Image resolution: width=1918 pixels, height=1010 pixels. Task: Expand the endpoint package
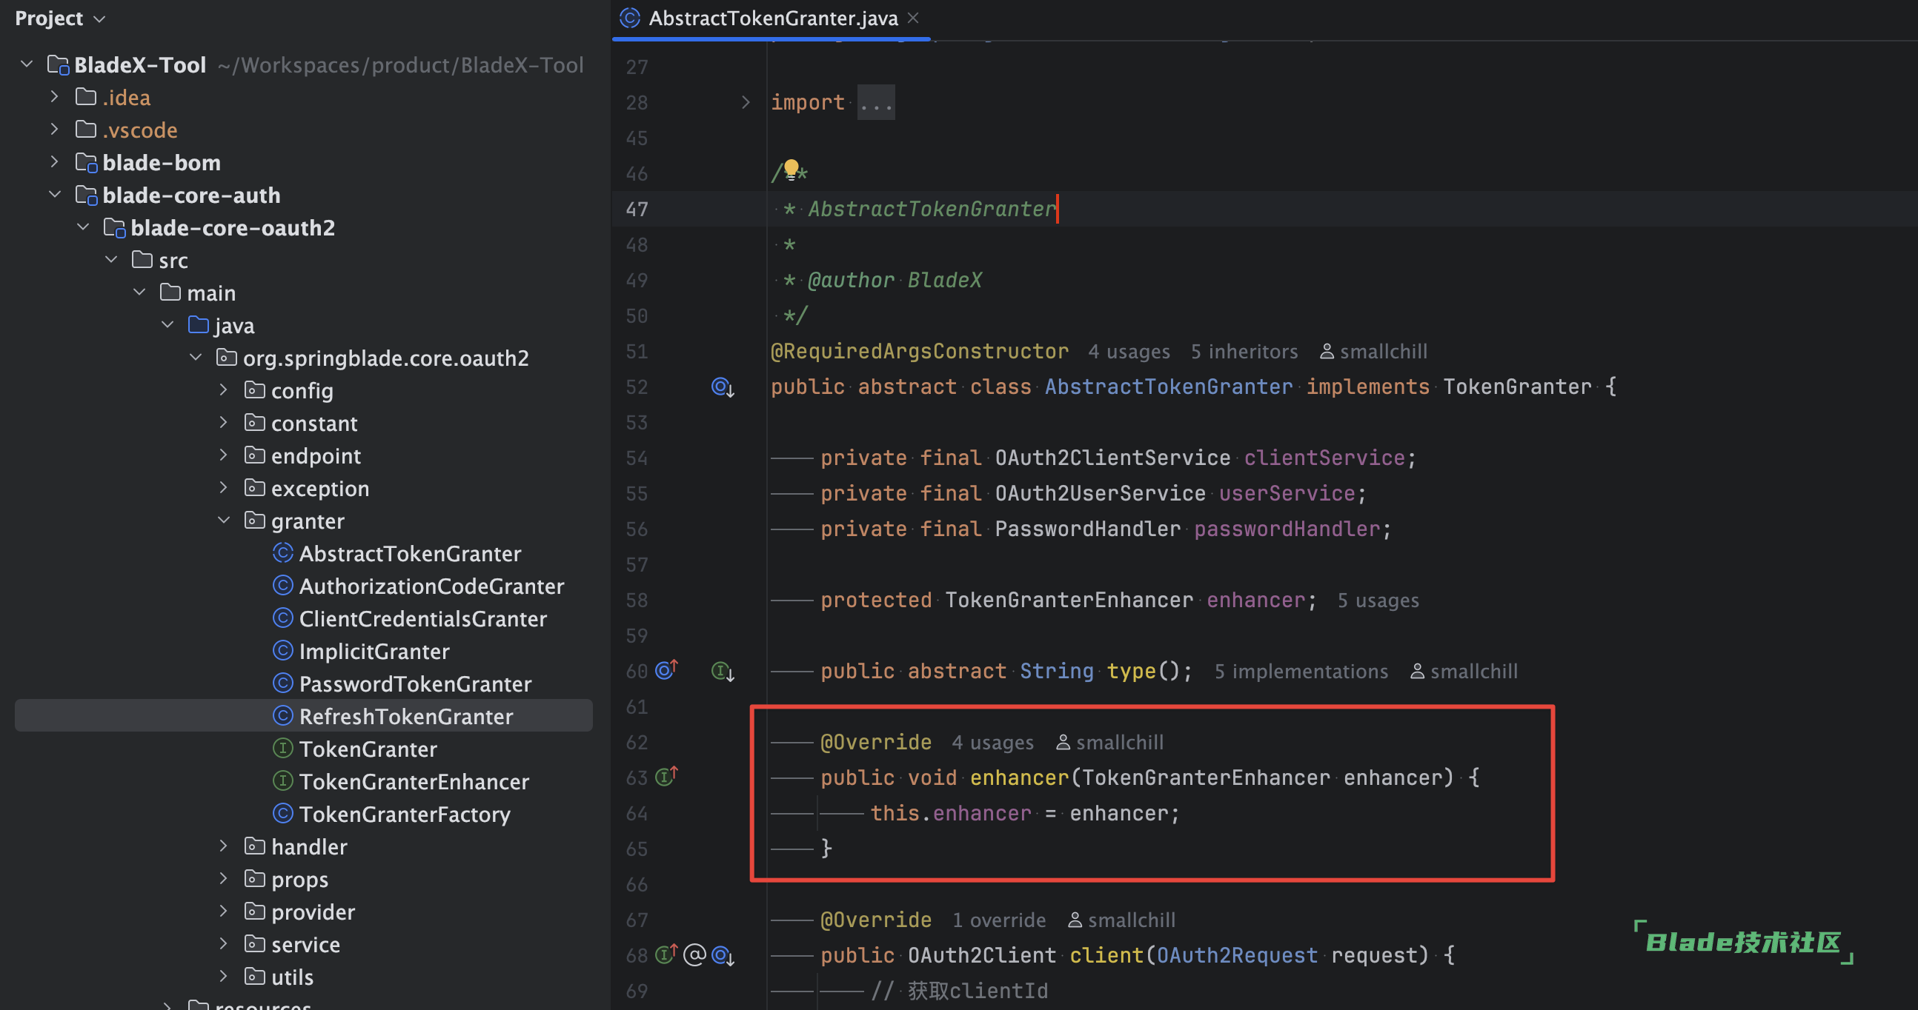[x=223, y=455]
